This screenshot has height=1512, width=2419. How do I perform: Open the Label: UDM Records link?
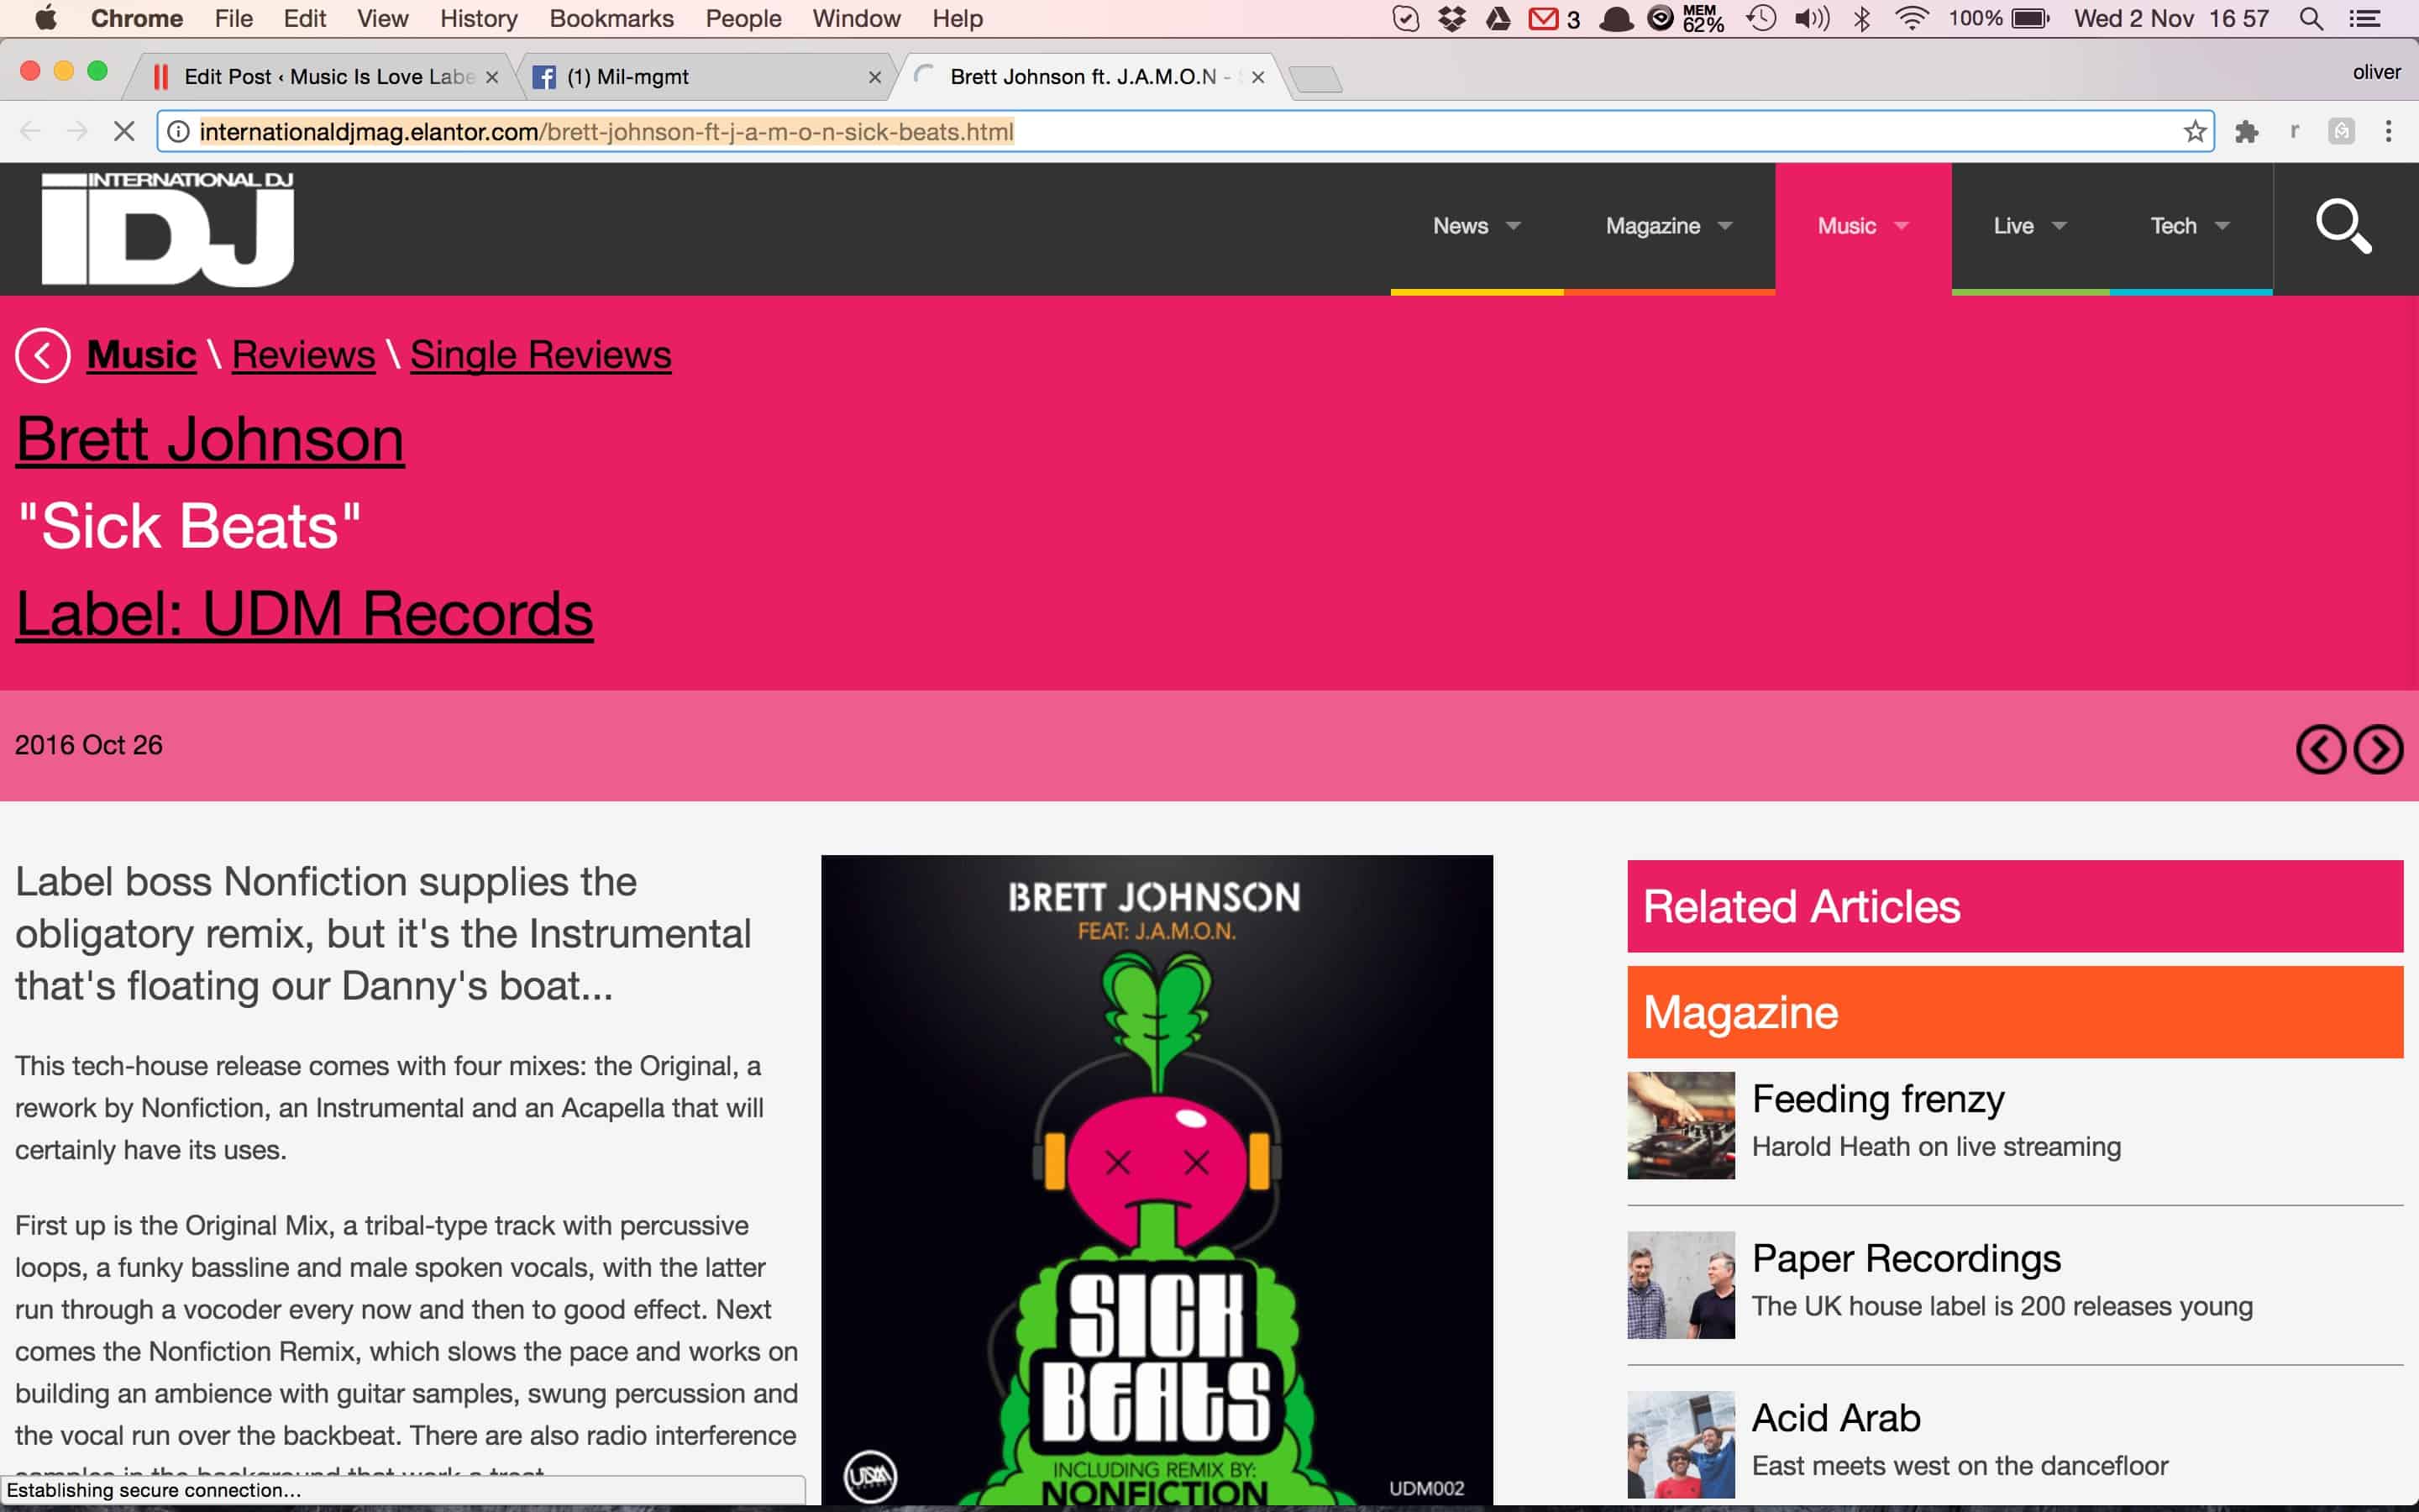click(x=304, y=613)
